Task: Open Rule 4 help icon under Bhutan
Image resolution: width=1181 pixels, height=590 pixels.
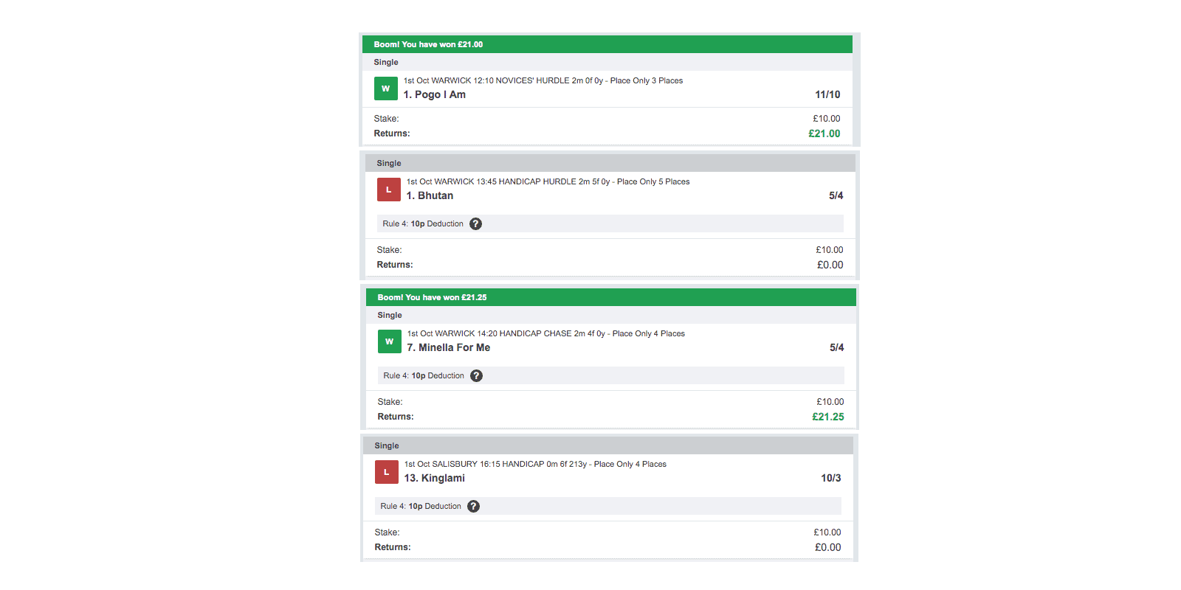Action: coord(476,223)
